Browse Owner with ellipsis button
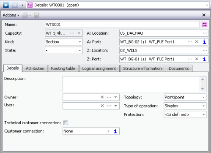Screen dimensions: 211x153 click(x=109, y=97)
